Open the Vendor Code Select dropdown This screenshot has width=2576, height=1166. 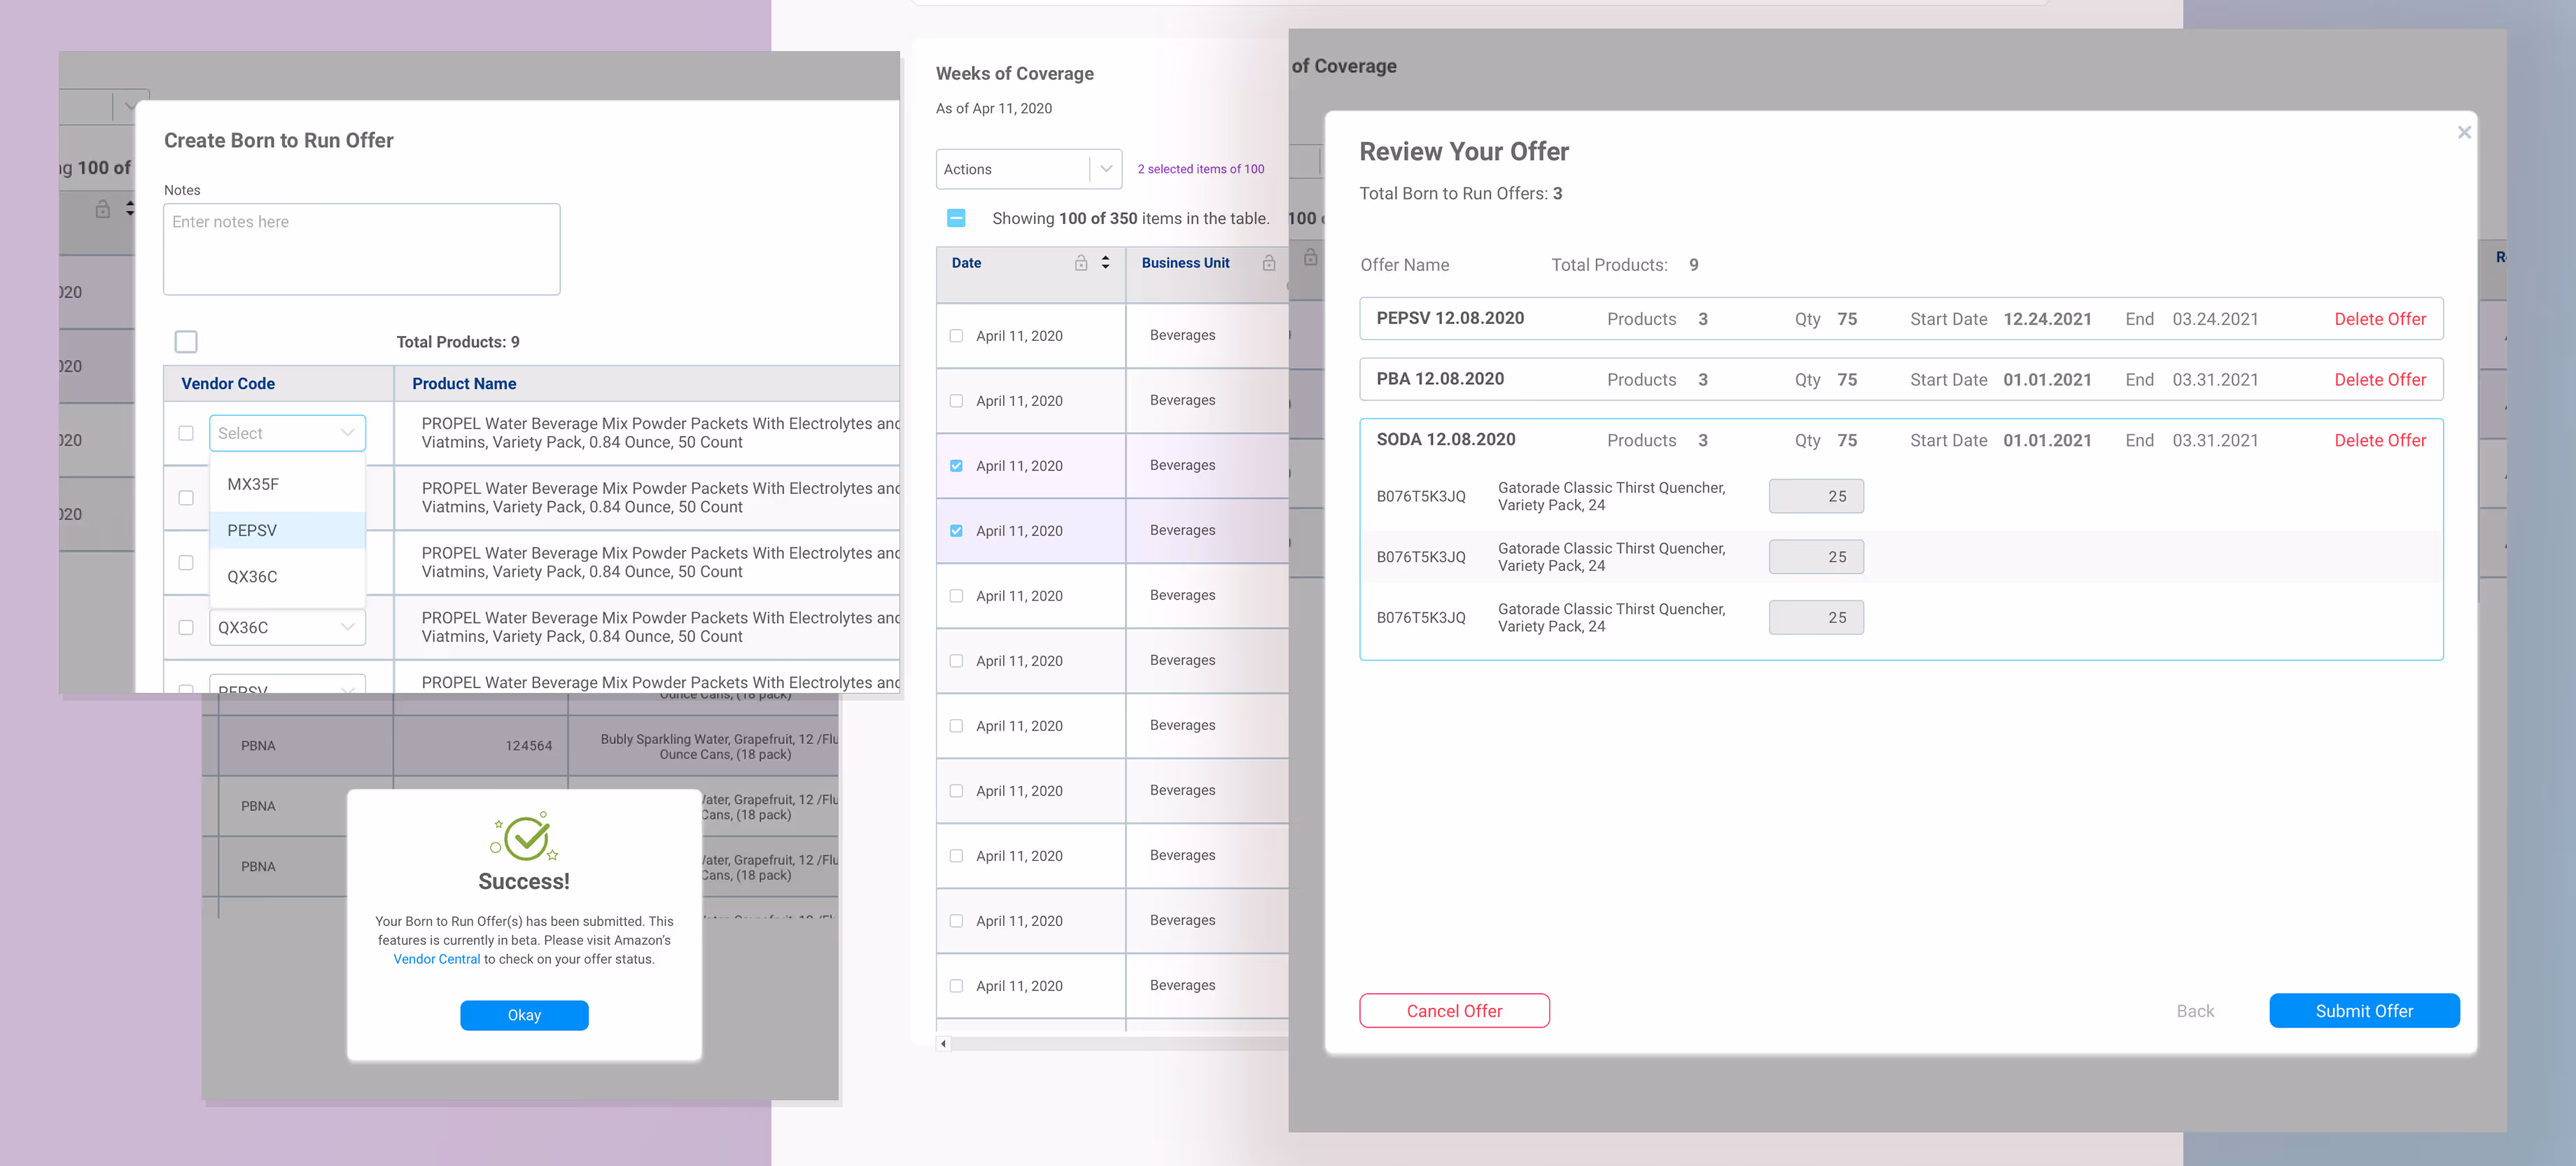[286, 433]
